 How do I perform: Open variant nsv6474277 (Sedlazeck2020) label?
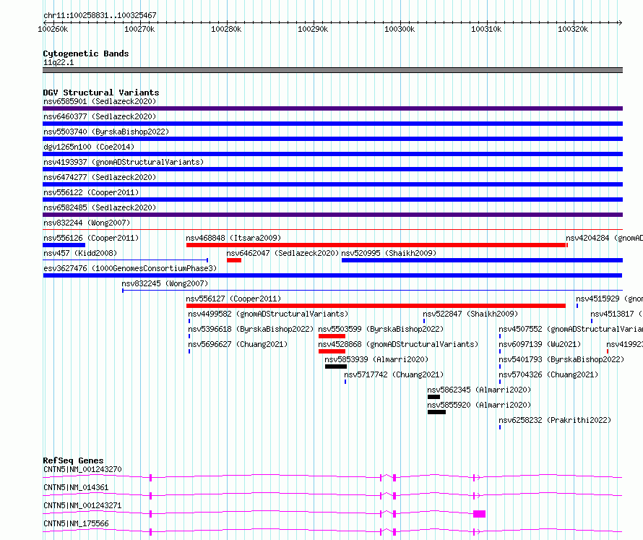(x=100, y=177)
